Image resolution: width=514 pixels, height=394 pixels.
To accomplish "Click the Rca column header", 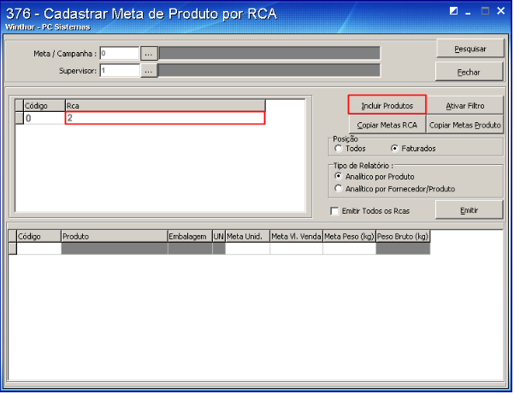I will point(165,105).
